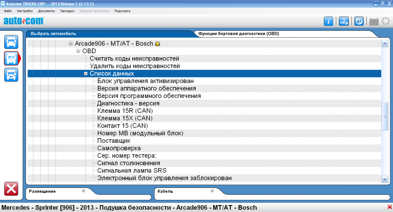Click Размещение panel label

[42, 191]
